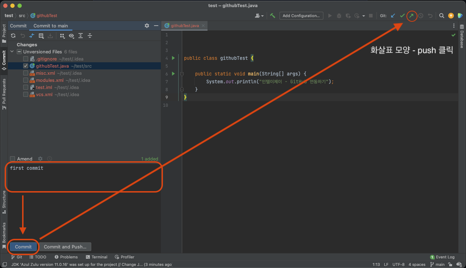
Task: Toggle the Unversioned Files group checkbox
Action: (20, 52)
